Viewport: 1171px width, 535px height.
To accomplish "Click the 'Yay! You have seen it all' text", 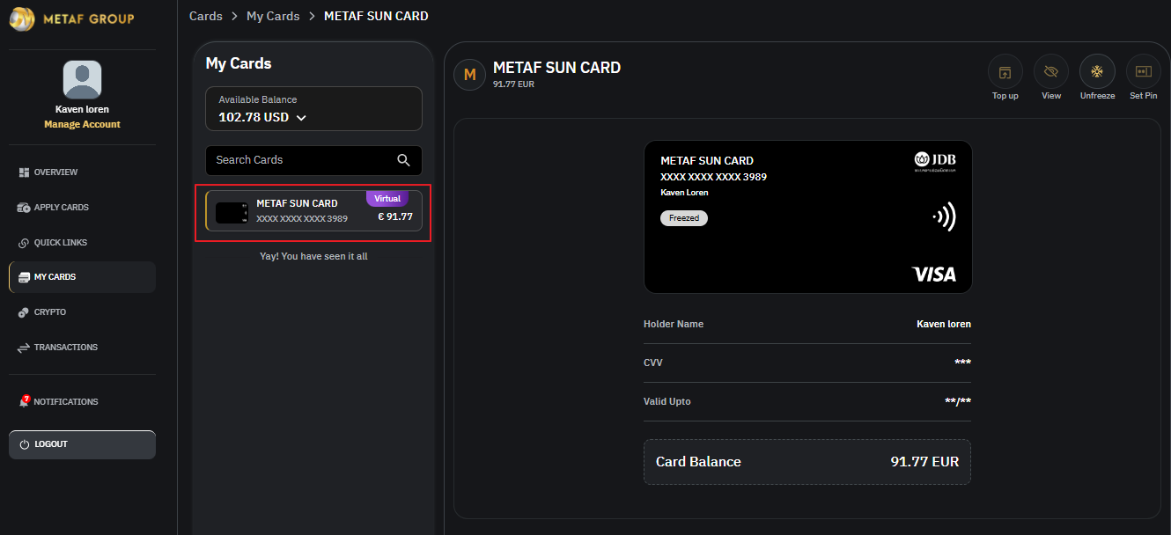I will [313, 256].
